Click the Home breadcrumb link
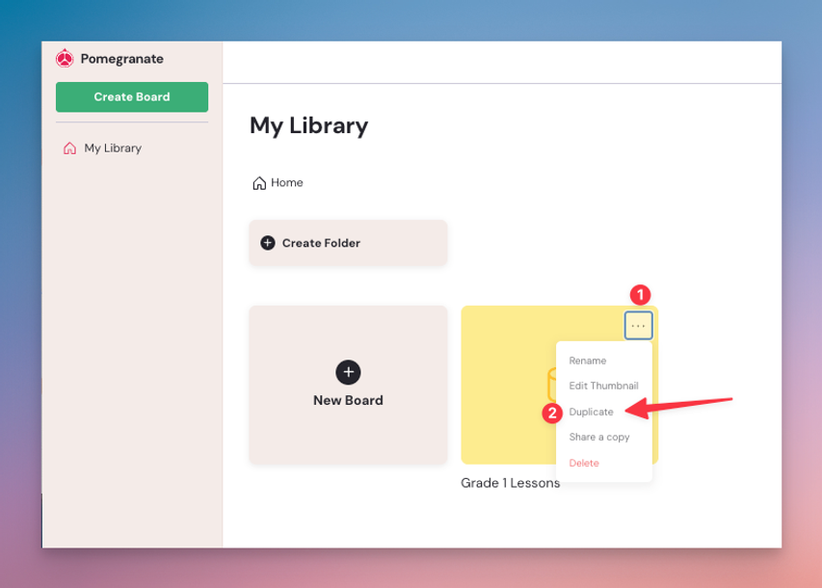 278,182
